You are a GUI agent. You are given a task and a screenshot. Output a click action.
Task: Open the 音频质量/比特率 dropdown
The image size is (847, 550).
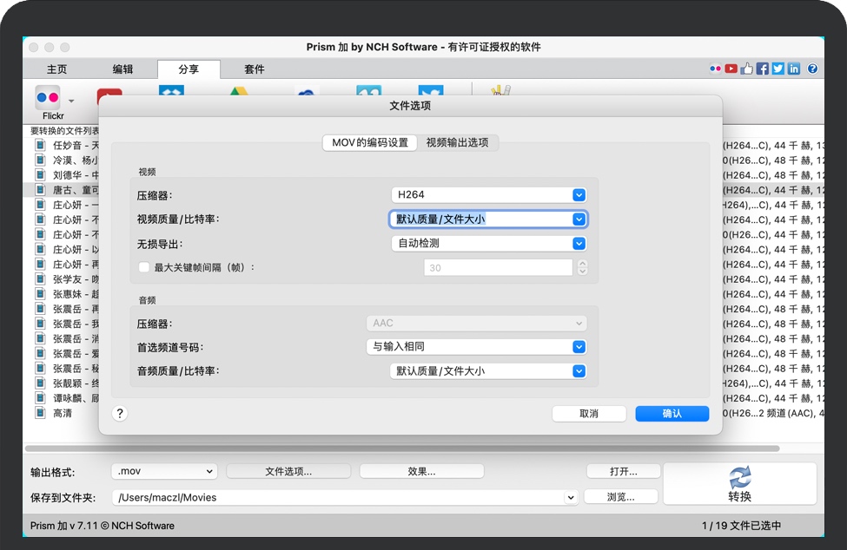tap(488, 371)
